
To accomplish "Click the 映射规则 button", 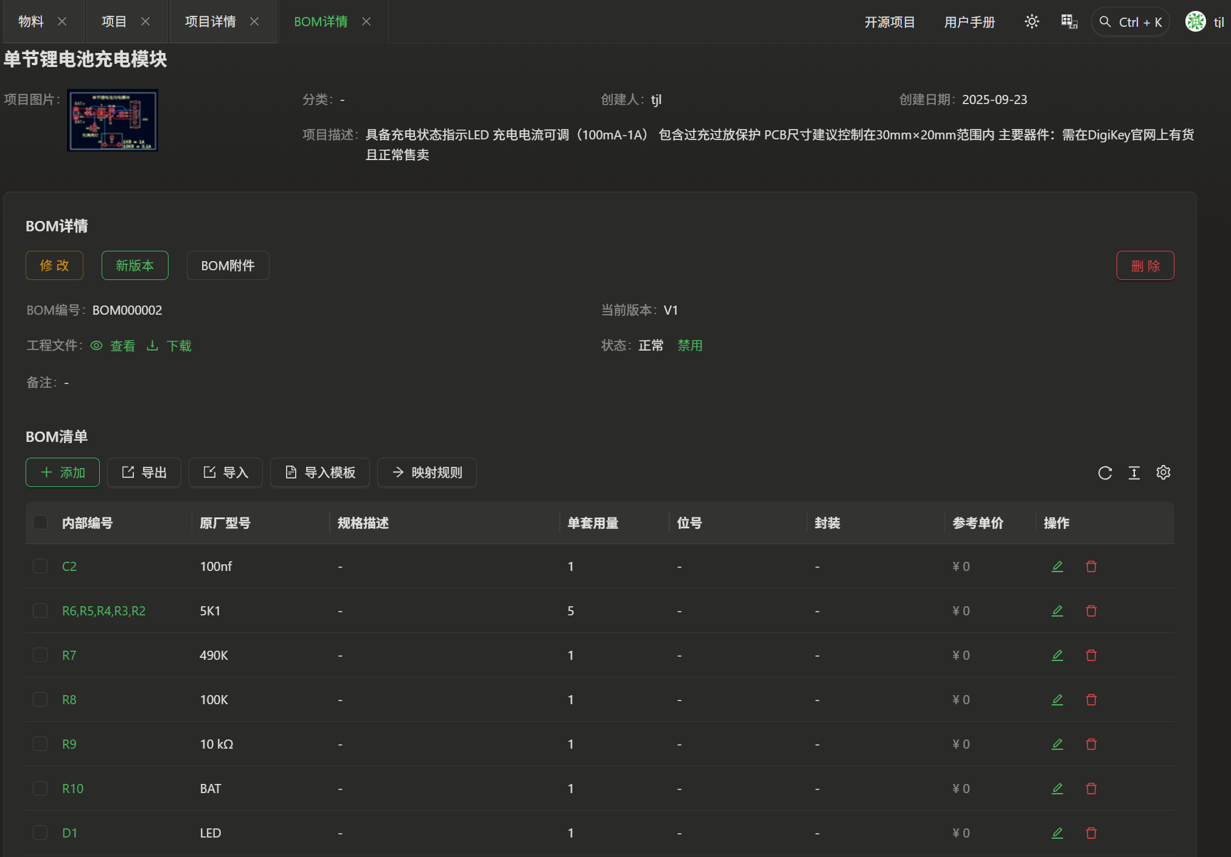I will [427, 473].
